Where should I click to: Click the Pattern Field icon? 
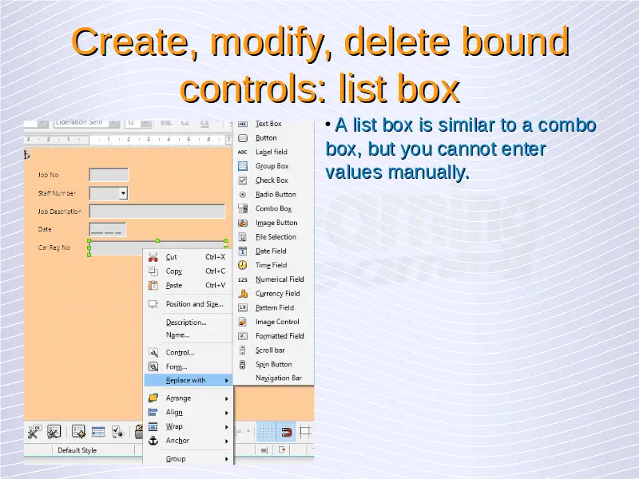click(x=243, y=307)
